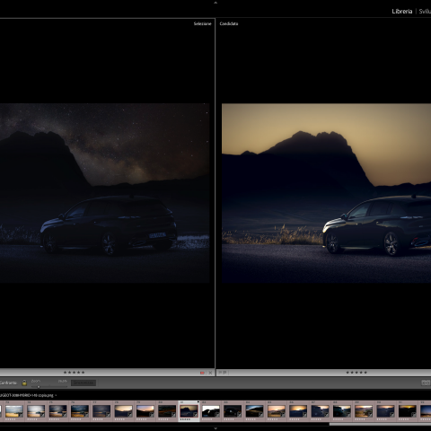This screenshot has height=431, width=431.
Task: Set the fifth star of the Candidata rating
Action: pos(365,373)
